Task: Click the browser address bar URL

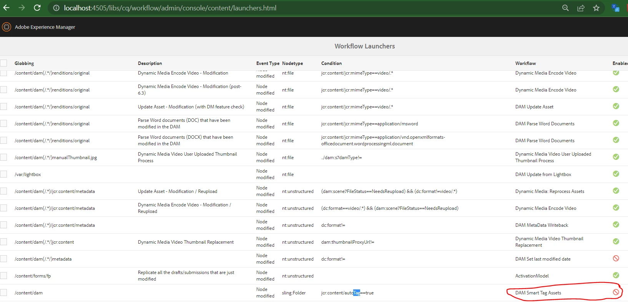Action: tap(170, 8)
